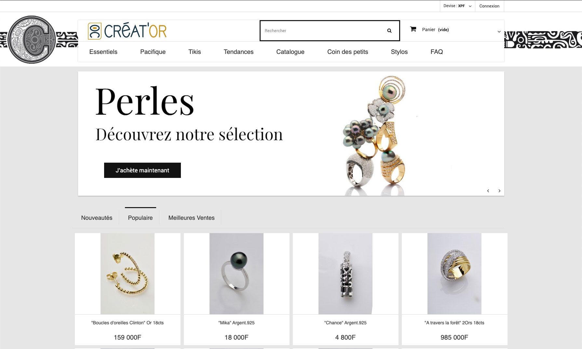This screenshot has width=582, height=349.
Task: Open the Coin des petits menu
Action: tap(347, 52)
